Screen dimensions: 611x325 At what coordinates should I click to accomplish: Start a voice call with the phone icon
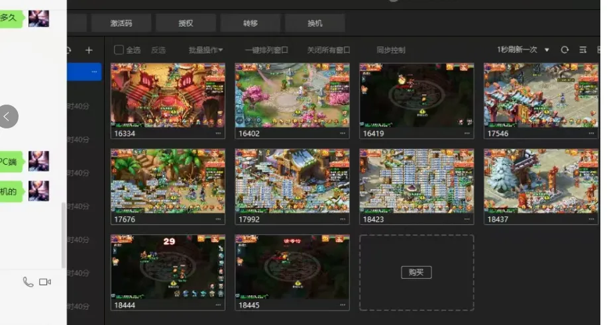point(28,282)
